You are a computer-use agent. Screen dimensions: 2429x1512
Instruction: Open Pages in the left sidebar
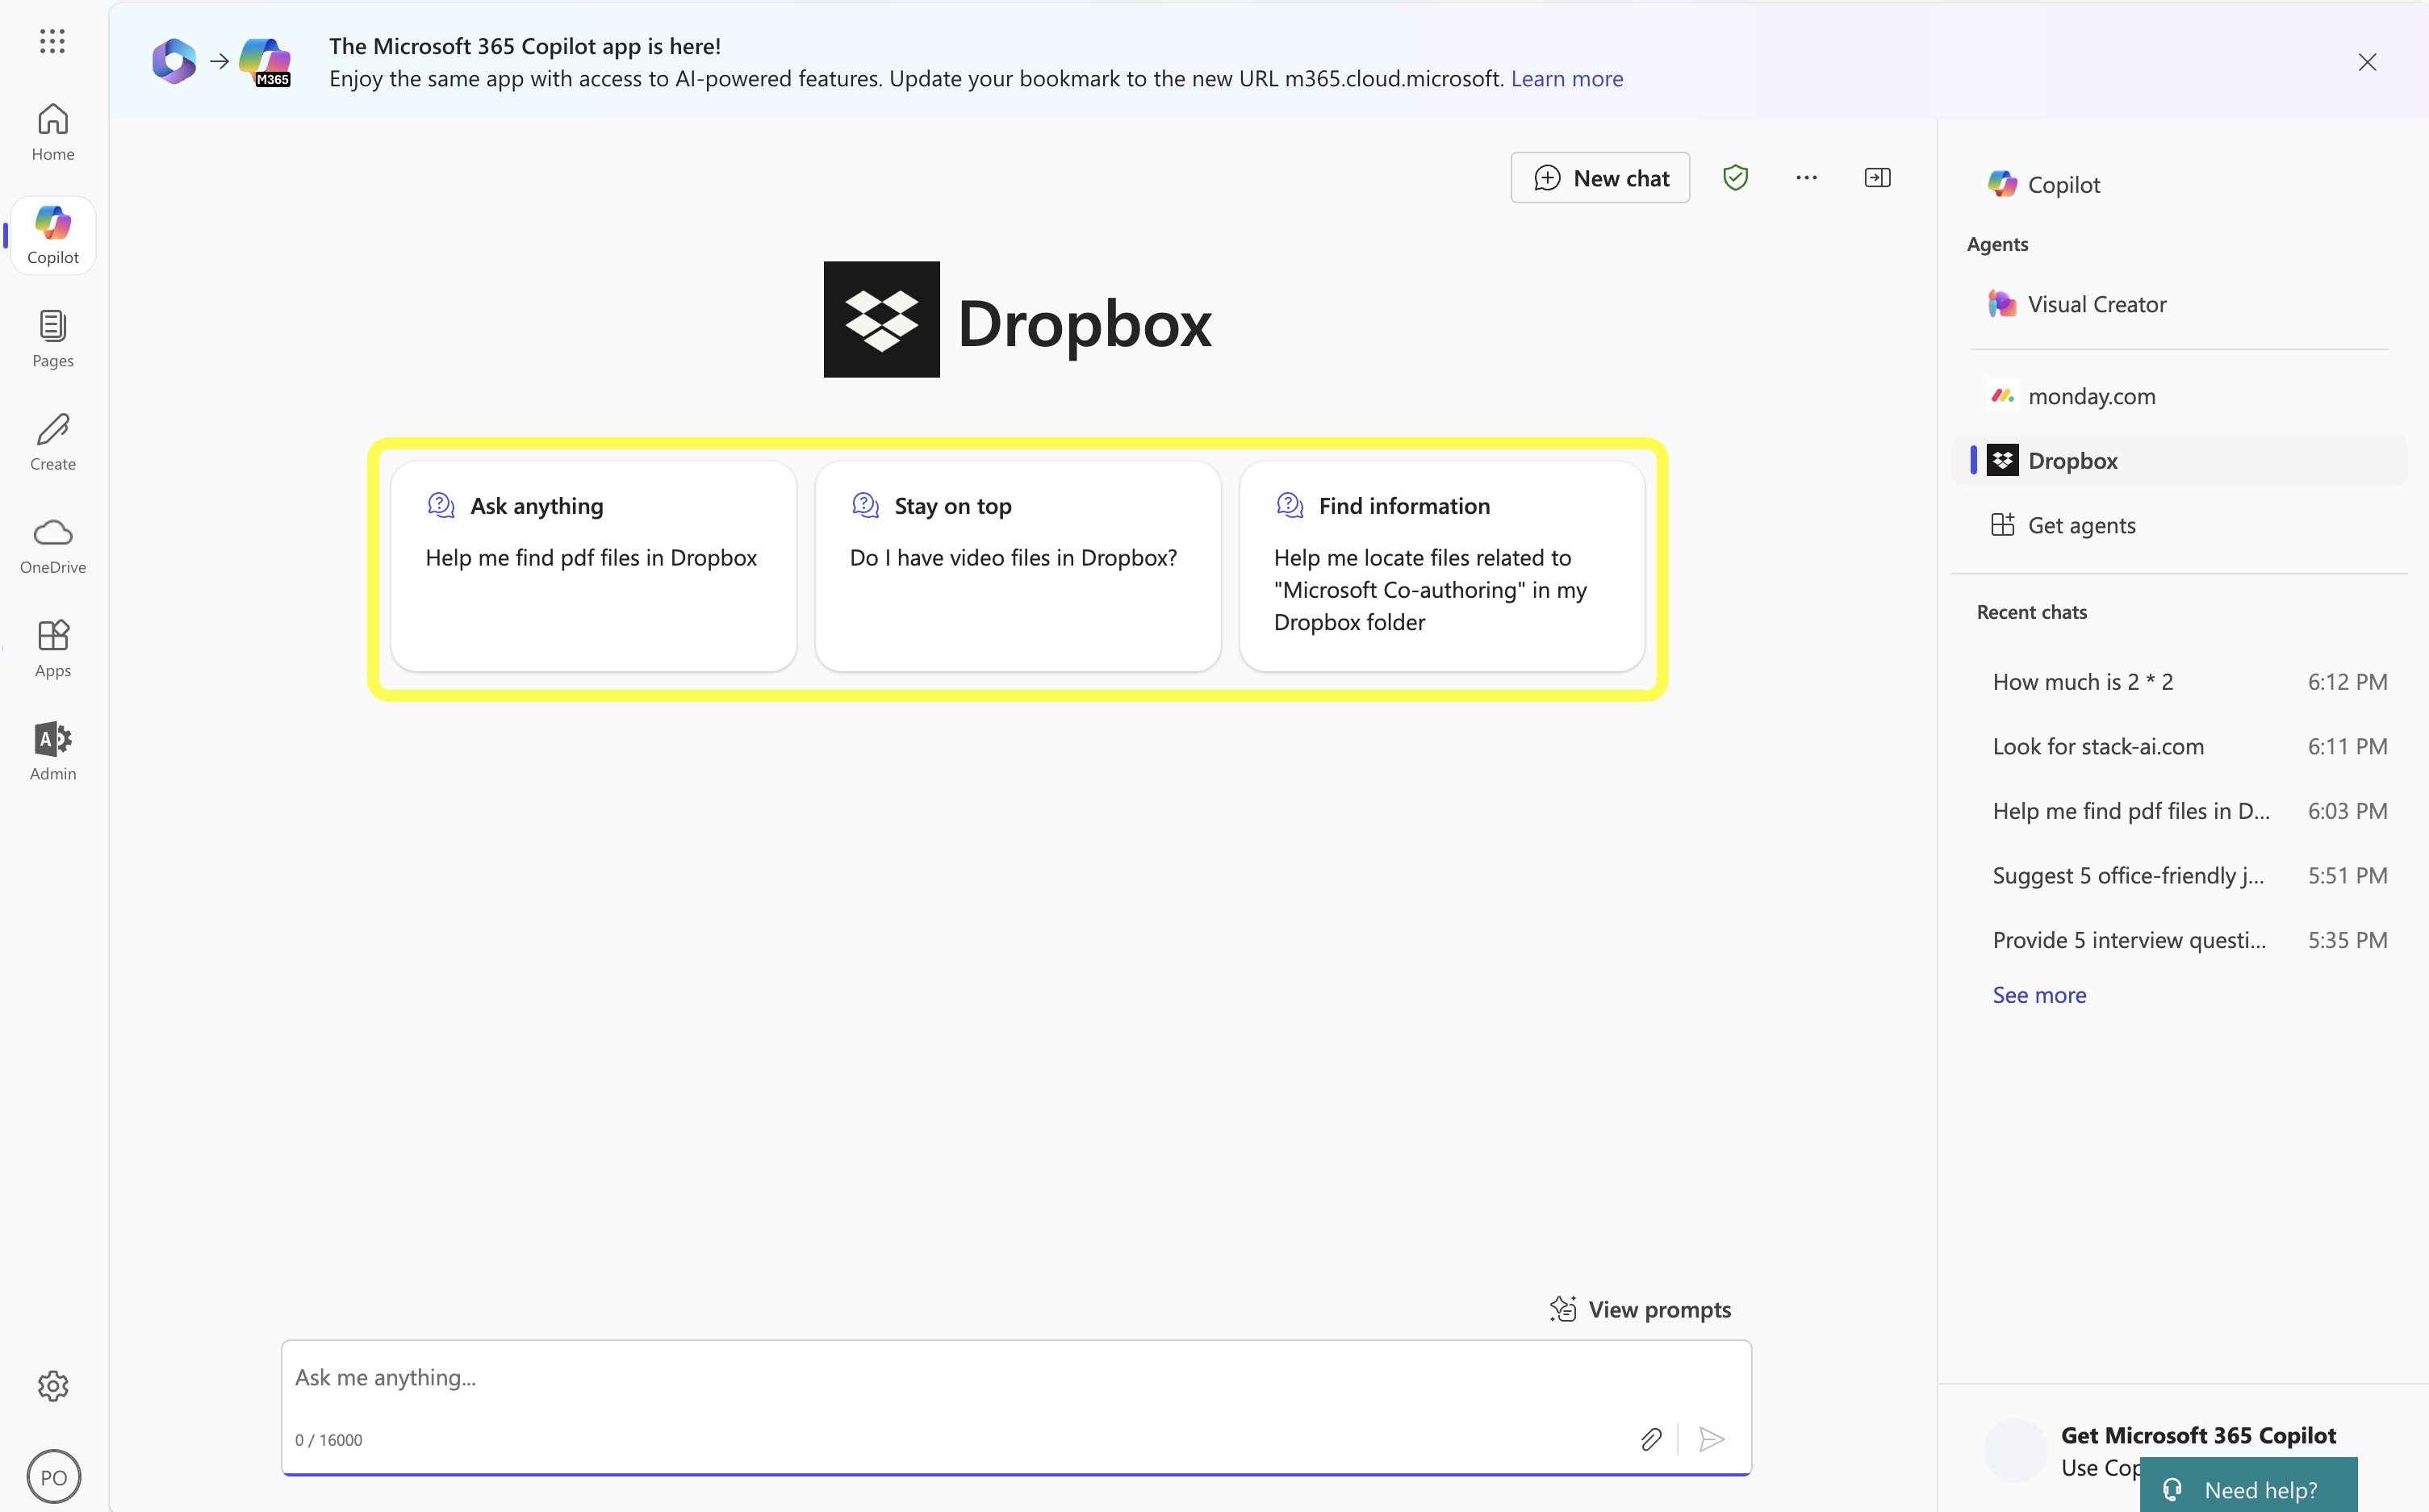53,339
